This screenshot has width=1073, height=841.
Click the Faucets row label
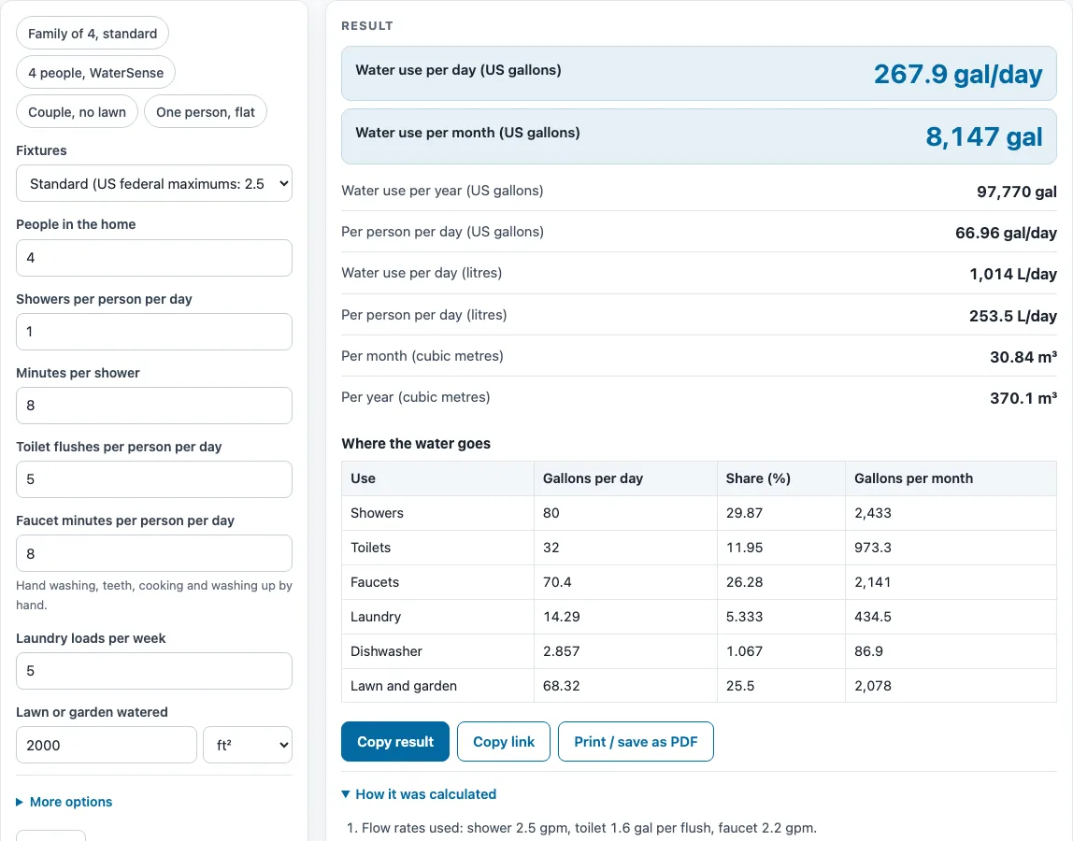(x=374, y=581)
